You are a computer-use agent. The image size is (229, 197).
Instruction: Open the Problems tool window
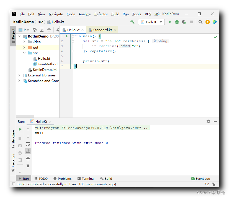click(63, 179)
